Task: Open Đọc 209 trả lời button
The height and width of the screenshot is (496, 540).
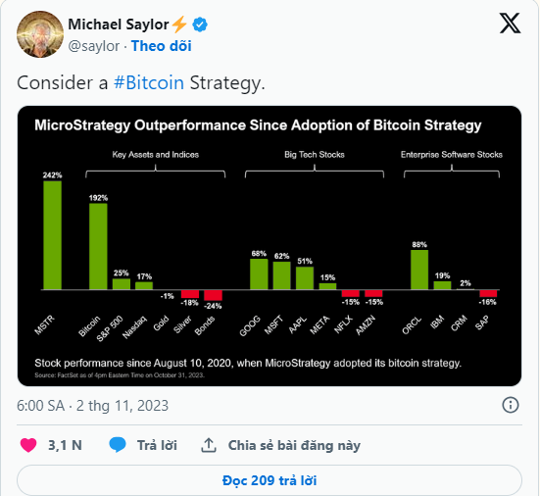Action: coord(270,480)
